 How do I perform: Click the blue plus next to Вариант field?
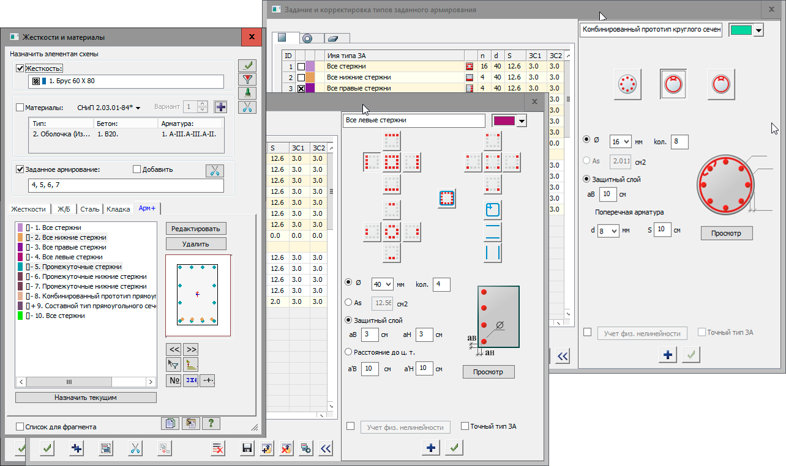tap(220, 107)
